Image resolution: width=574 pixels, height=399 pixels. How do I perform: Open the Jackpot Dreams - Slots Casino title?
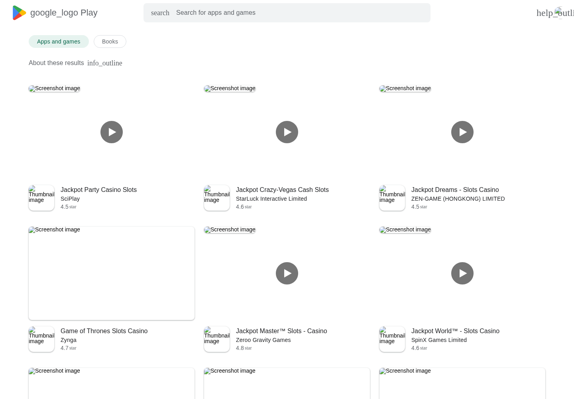(455, 190)
